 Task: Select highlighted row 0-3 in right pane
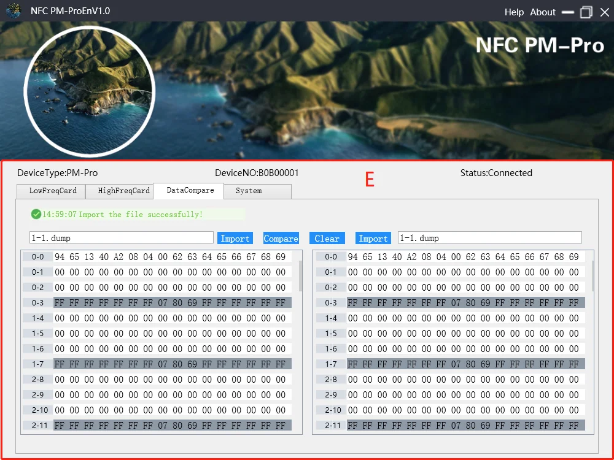(x=450, y=303)
